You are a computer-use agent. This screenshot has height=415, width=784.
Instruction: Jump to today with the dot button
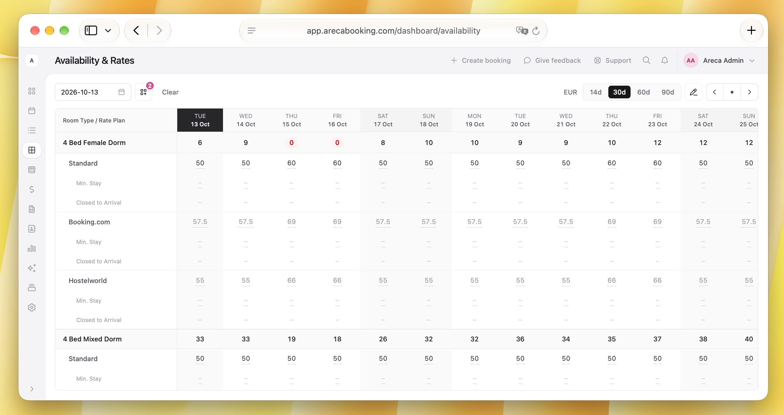732,92
